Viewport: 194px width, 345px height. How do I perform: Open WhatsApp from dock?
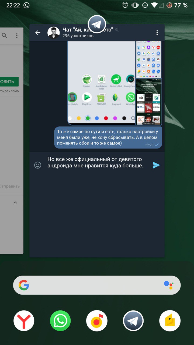click(x=60, y=321)
